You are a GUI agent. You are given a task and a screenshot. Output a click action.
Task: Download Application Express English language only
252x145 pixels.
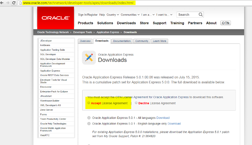174,124
